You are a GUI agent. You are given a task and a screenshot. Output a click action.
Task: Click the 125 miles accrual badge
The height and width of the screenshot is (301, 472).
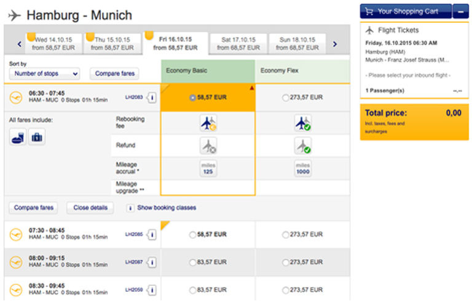click(208, 168)
